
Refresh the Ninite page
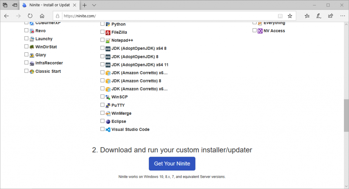point(30,16)
